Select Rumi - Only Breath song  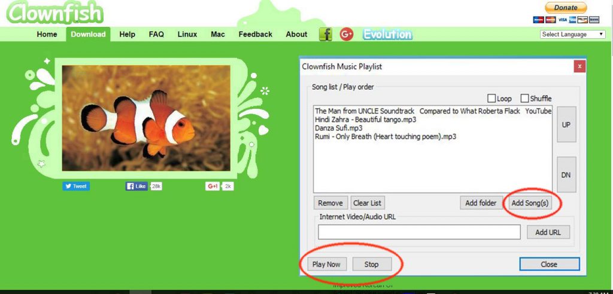coord(386,137)
